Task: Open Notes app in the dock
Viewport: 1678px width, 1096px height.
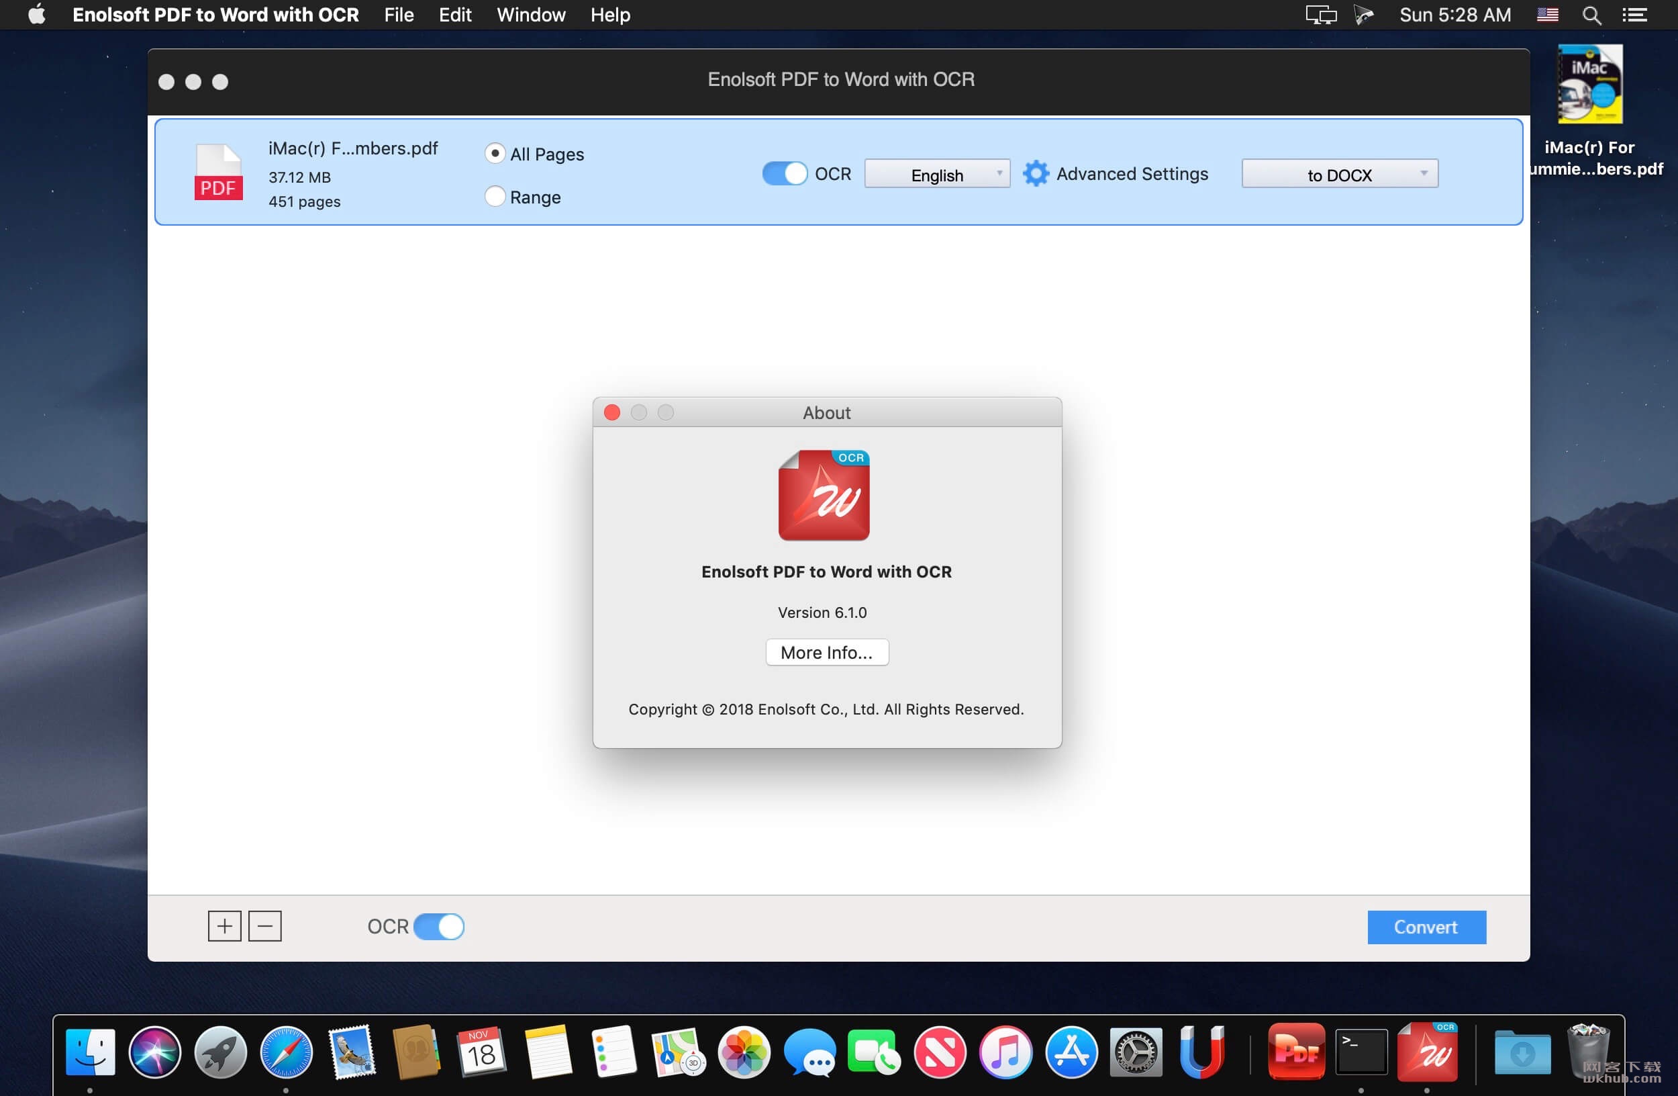Action: (548, 1052)
